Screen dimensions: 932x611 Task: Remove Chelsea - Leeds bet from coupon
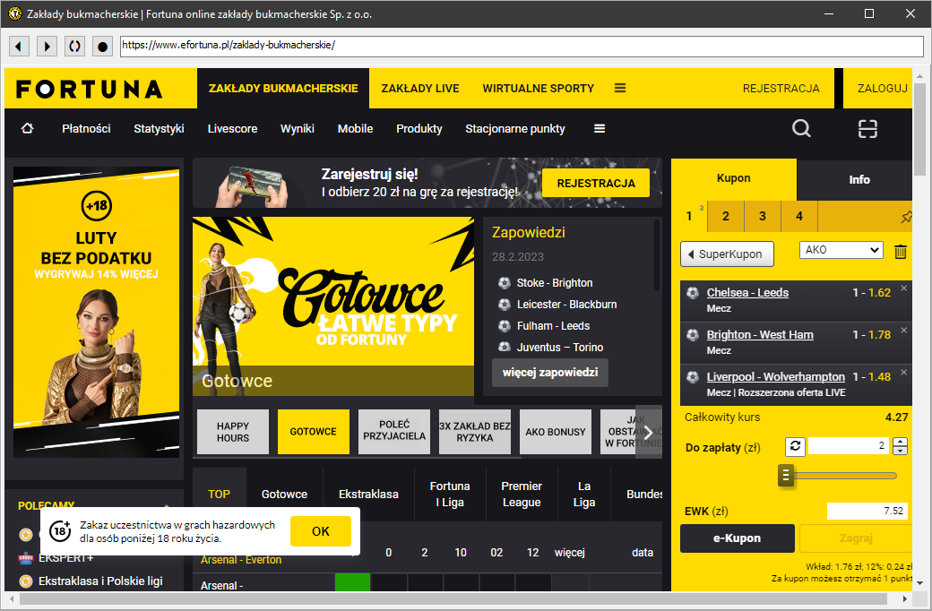[903, 288]
